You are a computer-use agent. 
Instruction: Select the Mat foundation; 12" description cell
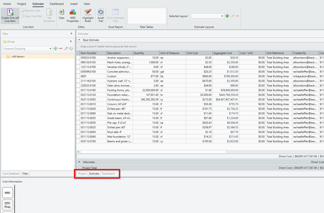point(119,137)
